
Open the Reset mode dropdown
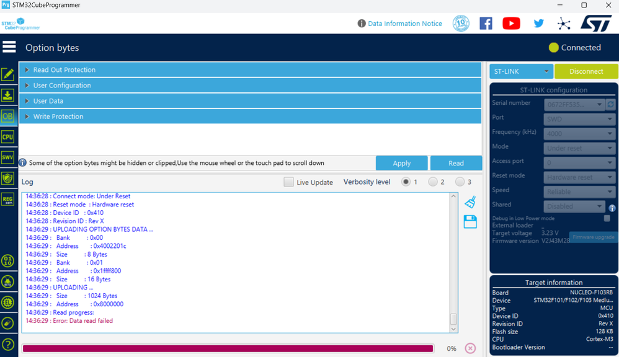tap(579, 177)
